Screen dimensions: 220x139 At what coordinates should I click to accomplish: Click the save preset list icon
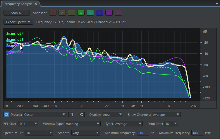(71, 114)
